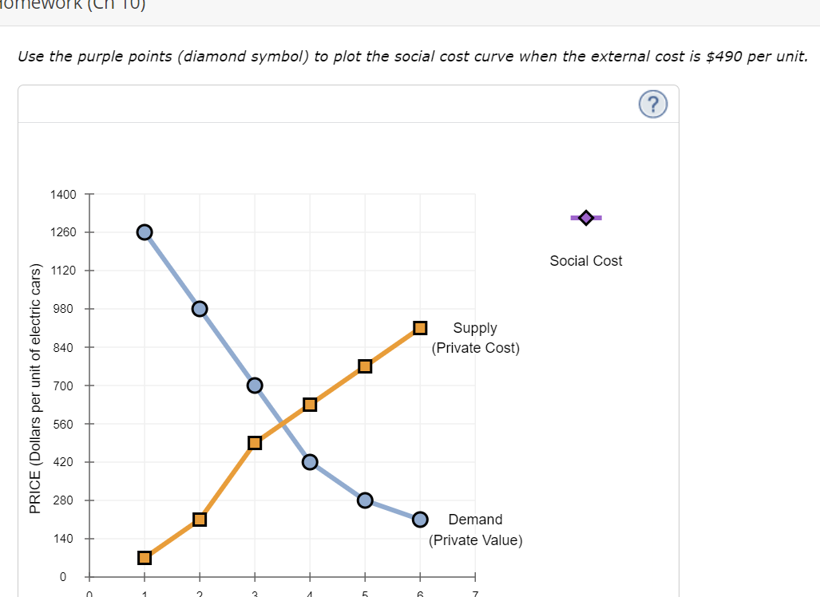Image resolution: width=820 pixels, height=597 pixels.
Task: Click the lowest supply square near price 70
Action: [144, 556]
